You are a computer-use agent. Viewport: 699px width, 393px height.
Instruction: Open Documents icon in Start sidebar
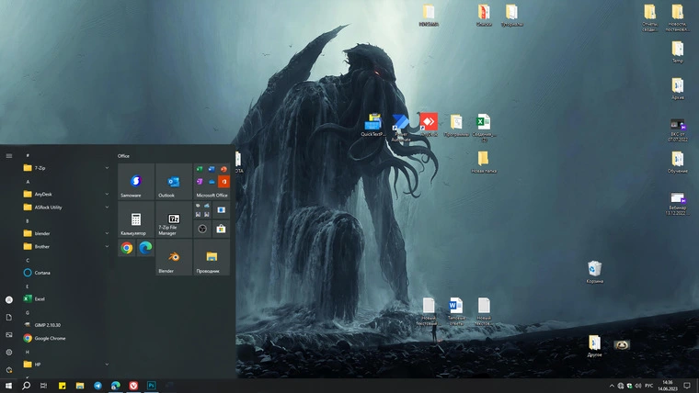[9, 318]
